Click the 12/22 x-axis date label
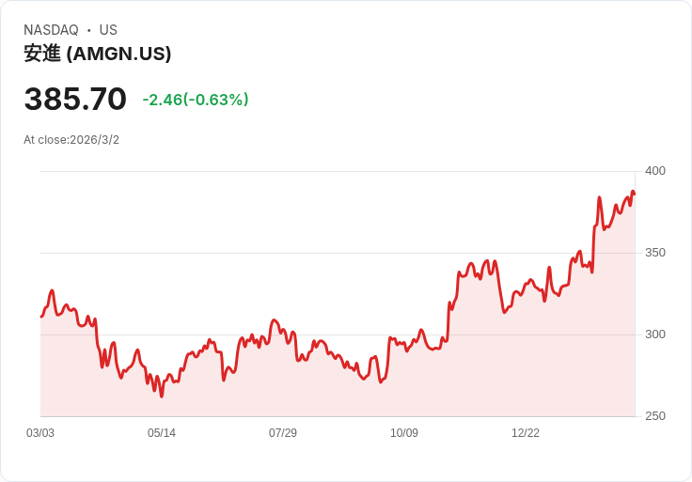The height and width of the screenshot is (482, 692). [x=526, y=433]
